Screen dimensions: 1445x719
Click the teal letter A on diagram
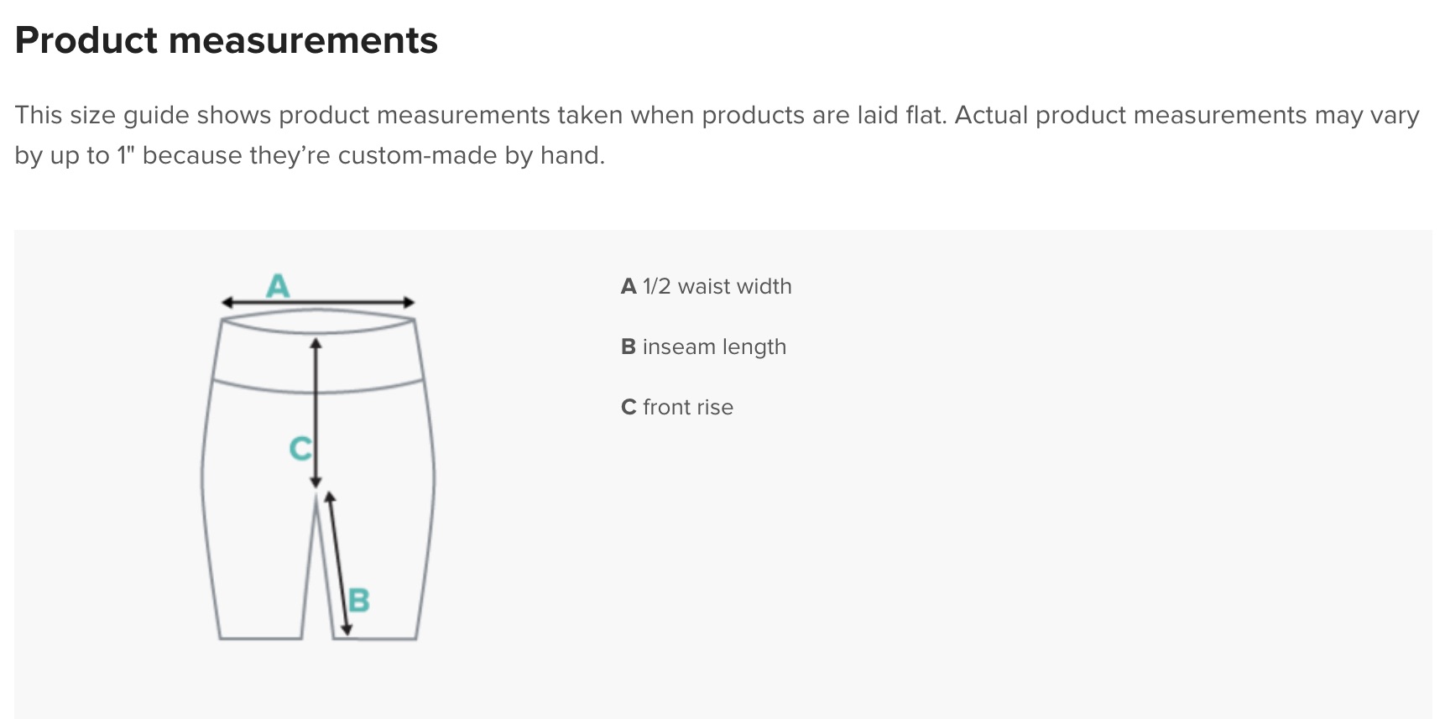tap(278, 286)
